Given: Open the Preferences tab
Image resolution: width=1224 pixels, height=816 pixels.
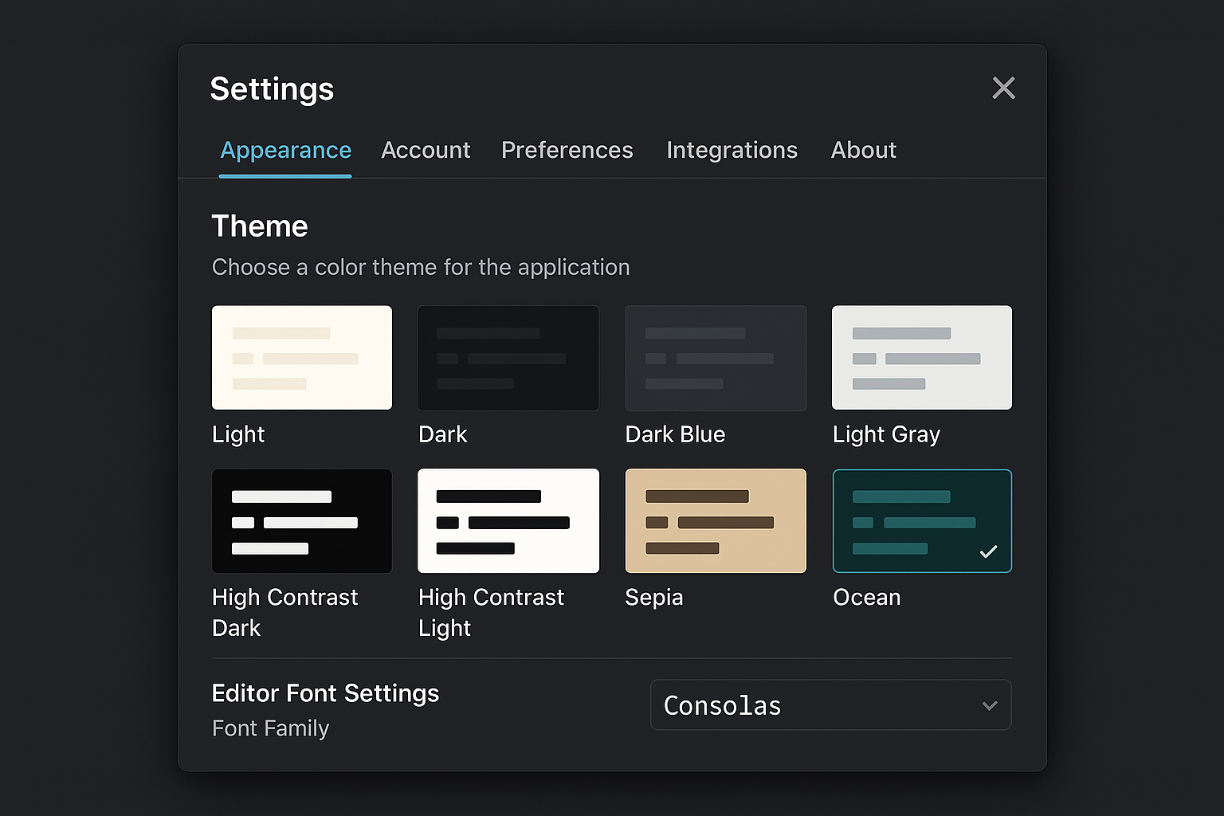Looking at the screenshot, I should 567,150.
